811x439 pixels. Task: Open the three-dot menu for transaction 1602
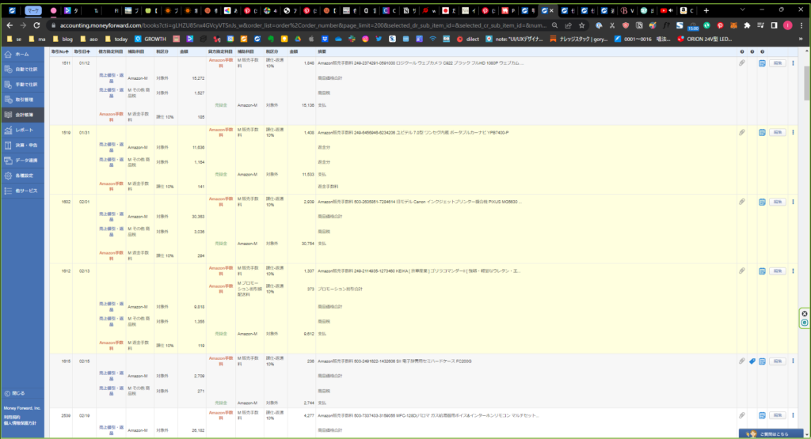(793, 202)
